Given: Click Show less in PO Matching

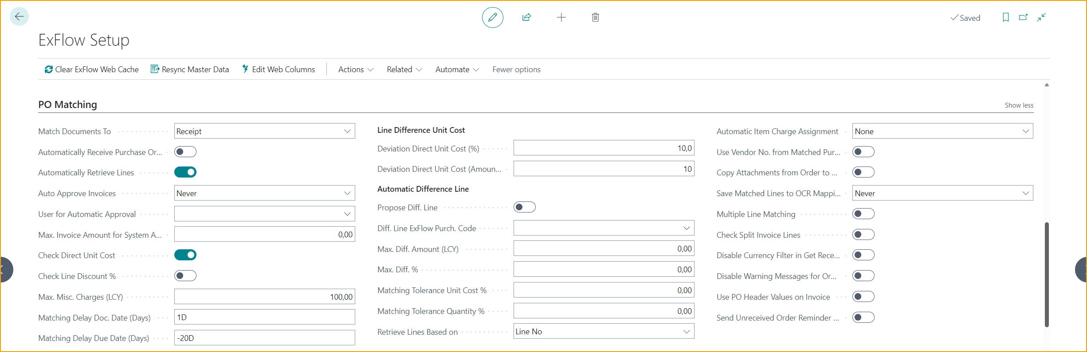Looking at the screenshot, I should click(x=1019, y=105).
